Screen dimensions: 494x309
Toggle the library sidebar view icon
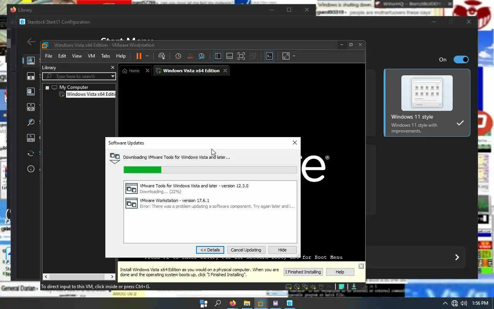coord(218,56)
